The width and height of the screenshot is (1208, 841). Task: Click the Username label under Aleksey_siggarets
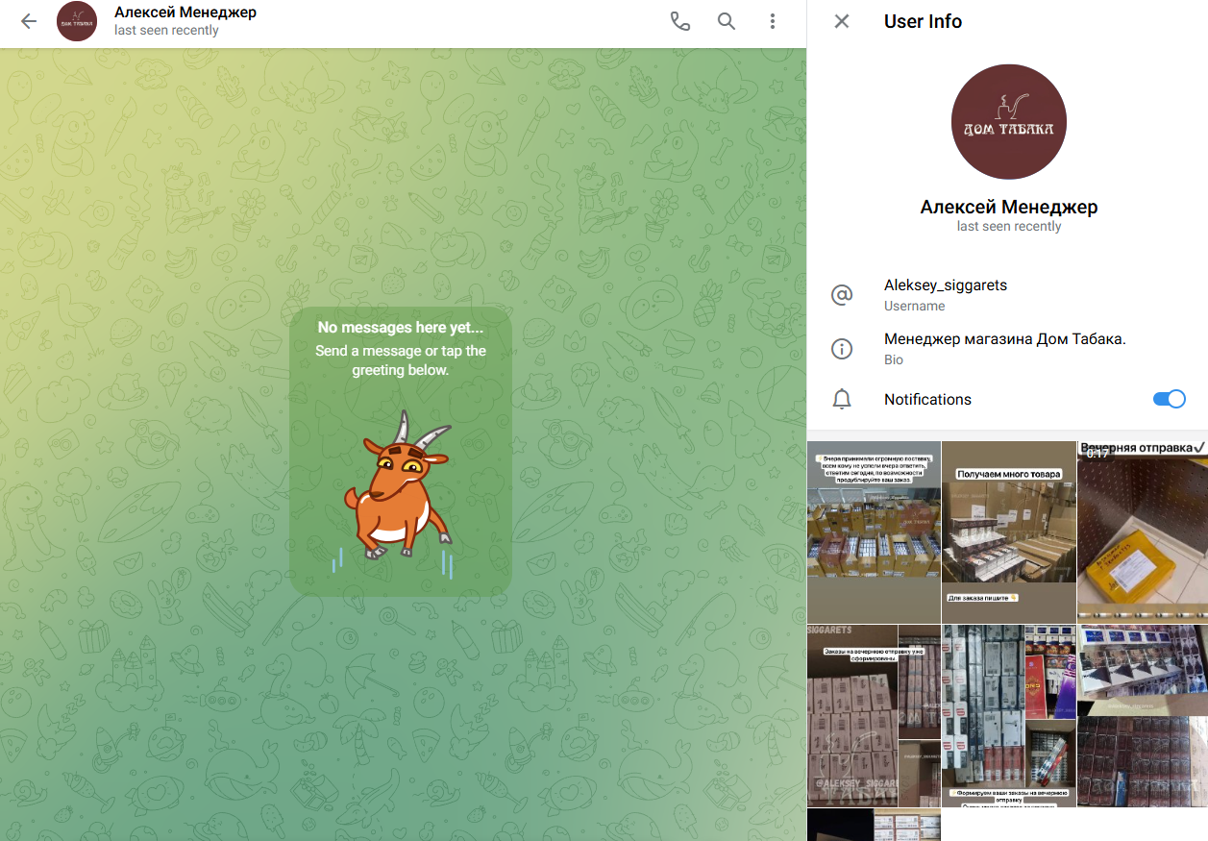[914, 307]
